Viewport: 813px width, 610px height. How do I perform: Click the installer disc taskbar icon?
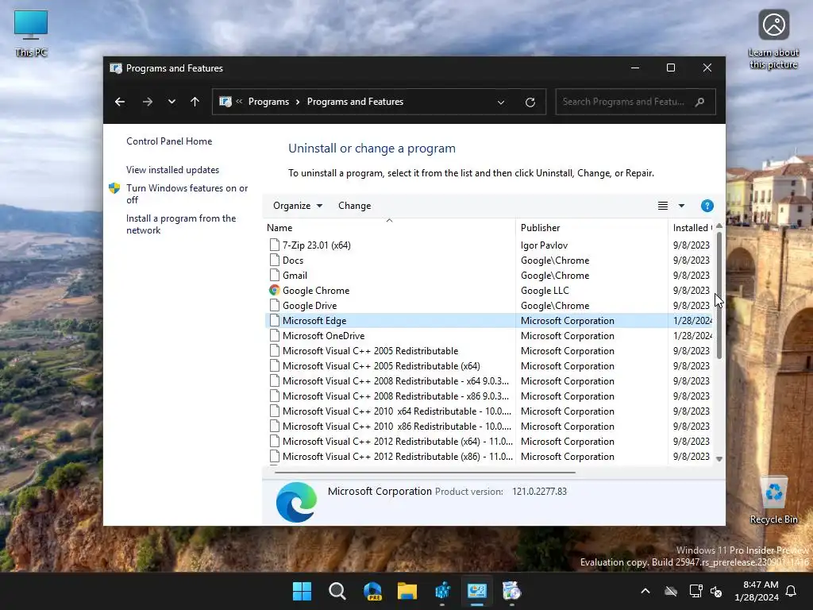(x=512, y=591)
